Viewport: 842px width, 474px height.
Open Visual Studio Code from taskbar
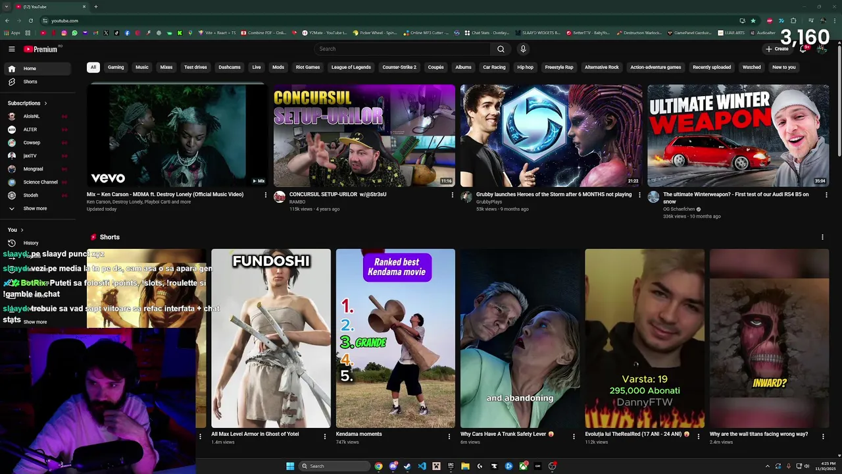422,466
